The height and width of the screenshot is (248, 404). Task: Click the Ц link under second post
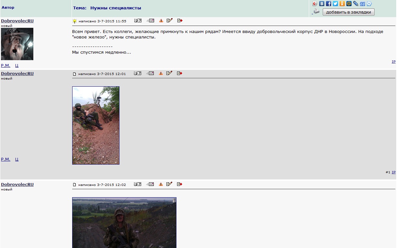17,159
